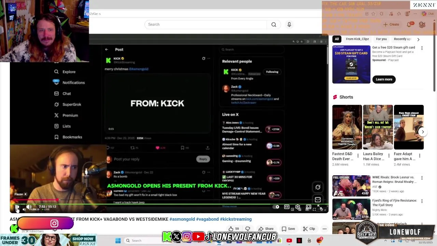Open YouTube app in Windows taskbar
Image resolution: width=437 pixels, height=246 pixels.
[289, 241]
